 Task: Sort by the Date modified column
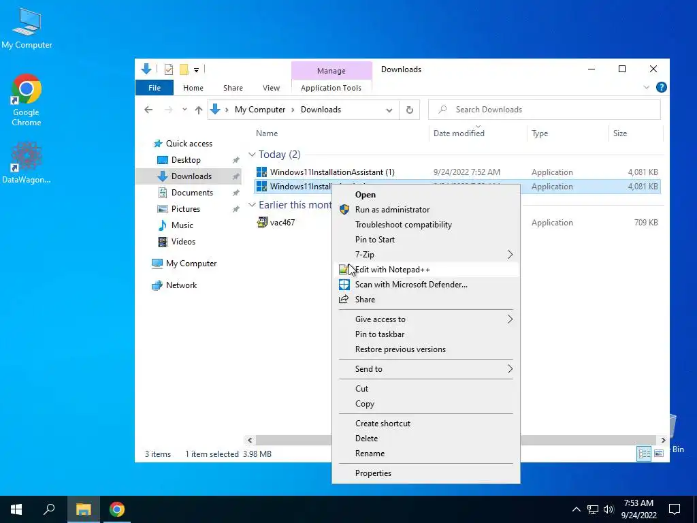tap(459, 133)
